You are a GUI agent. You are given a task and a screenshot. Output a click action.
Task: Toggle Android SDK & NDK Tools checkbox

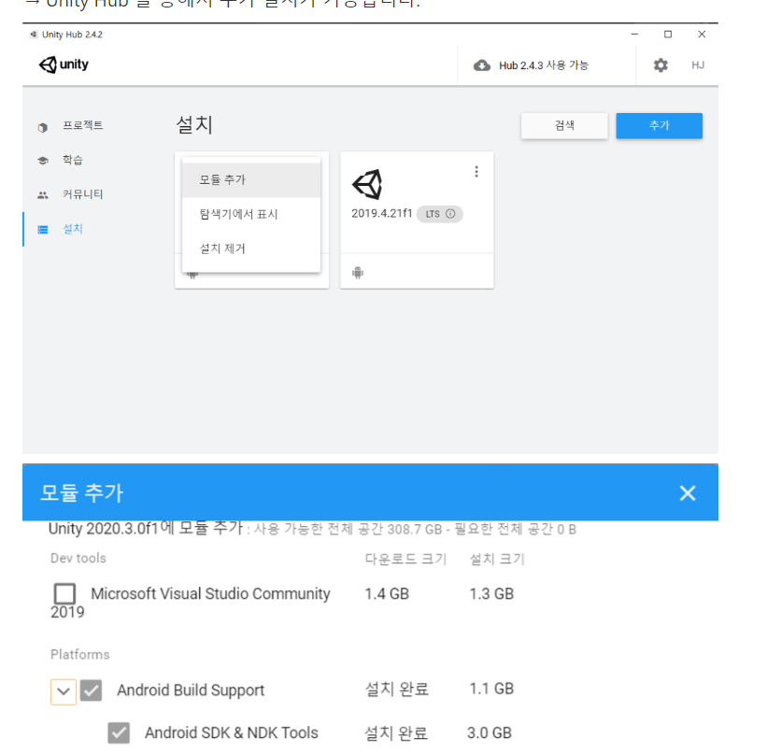(x=119, y=733)
